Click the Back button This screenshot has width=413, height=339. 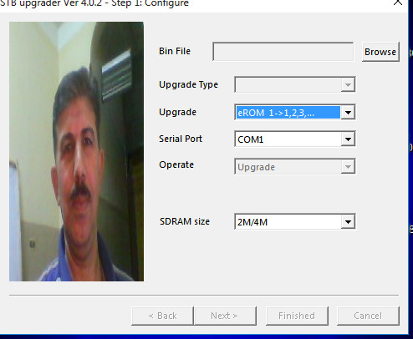pos(162,316)
